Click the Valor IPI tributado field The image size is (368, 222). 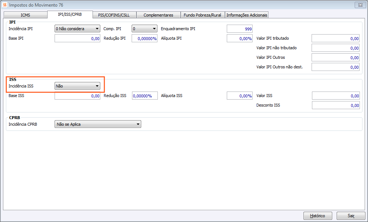(336, 38)
